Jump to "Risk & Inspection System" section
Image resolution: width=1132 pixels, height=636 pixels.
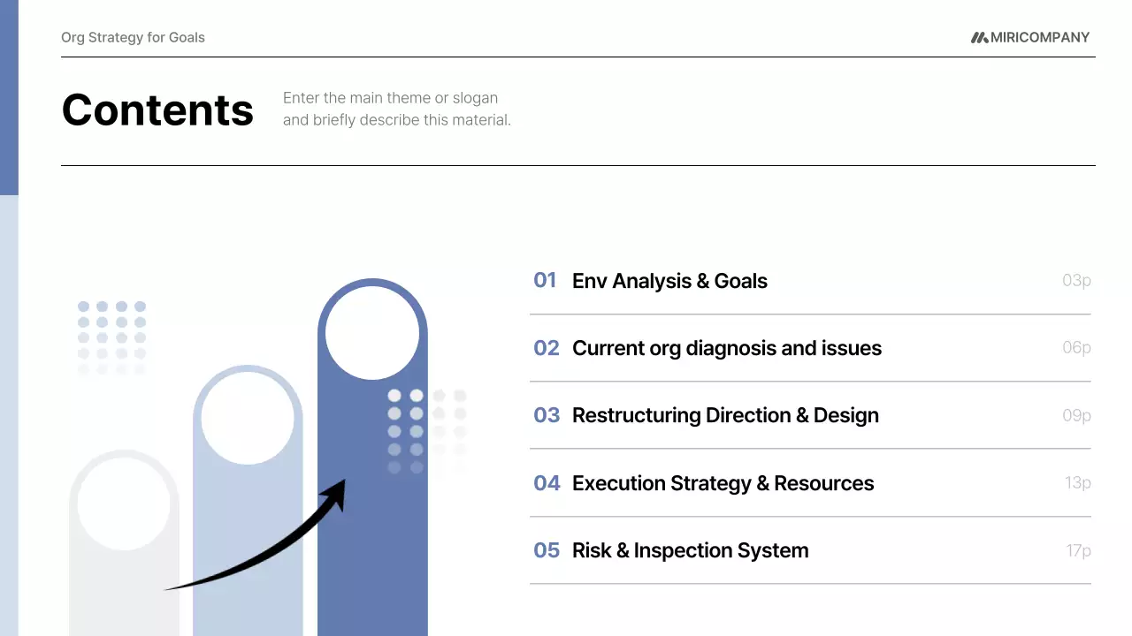coord(690,550)
